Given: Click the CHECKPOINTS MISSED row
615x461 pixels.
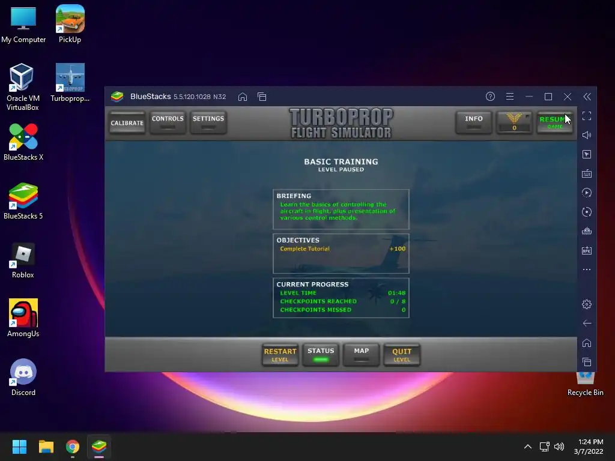Looking at the screenshot, I should coord(343,310).
